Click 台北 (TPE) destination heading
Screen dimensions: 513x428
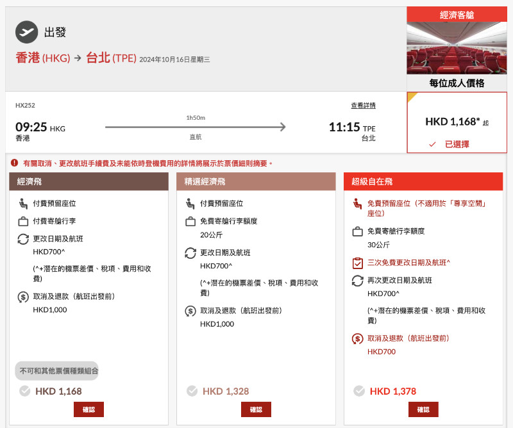(x=111, y=58)
